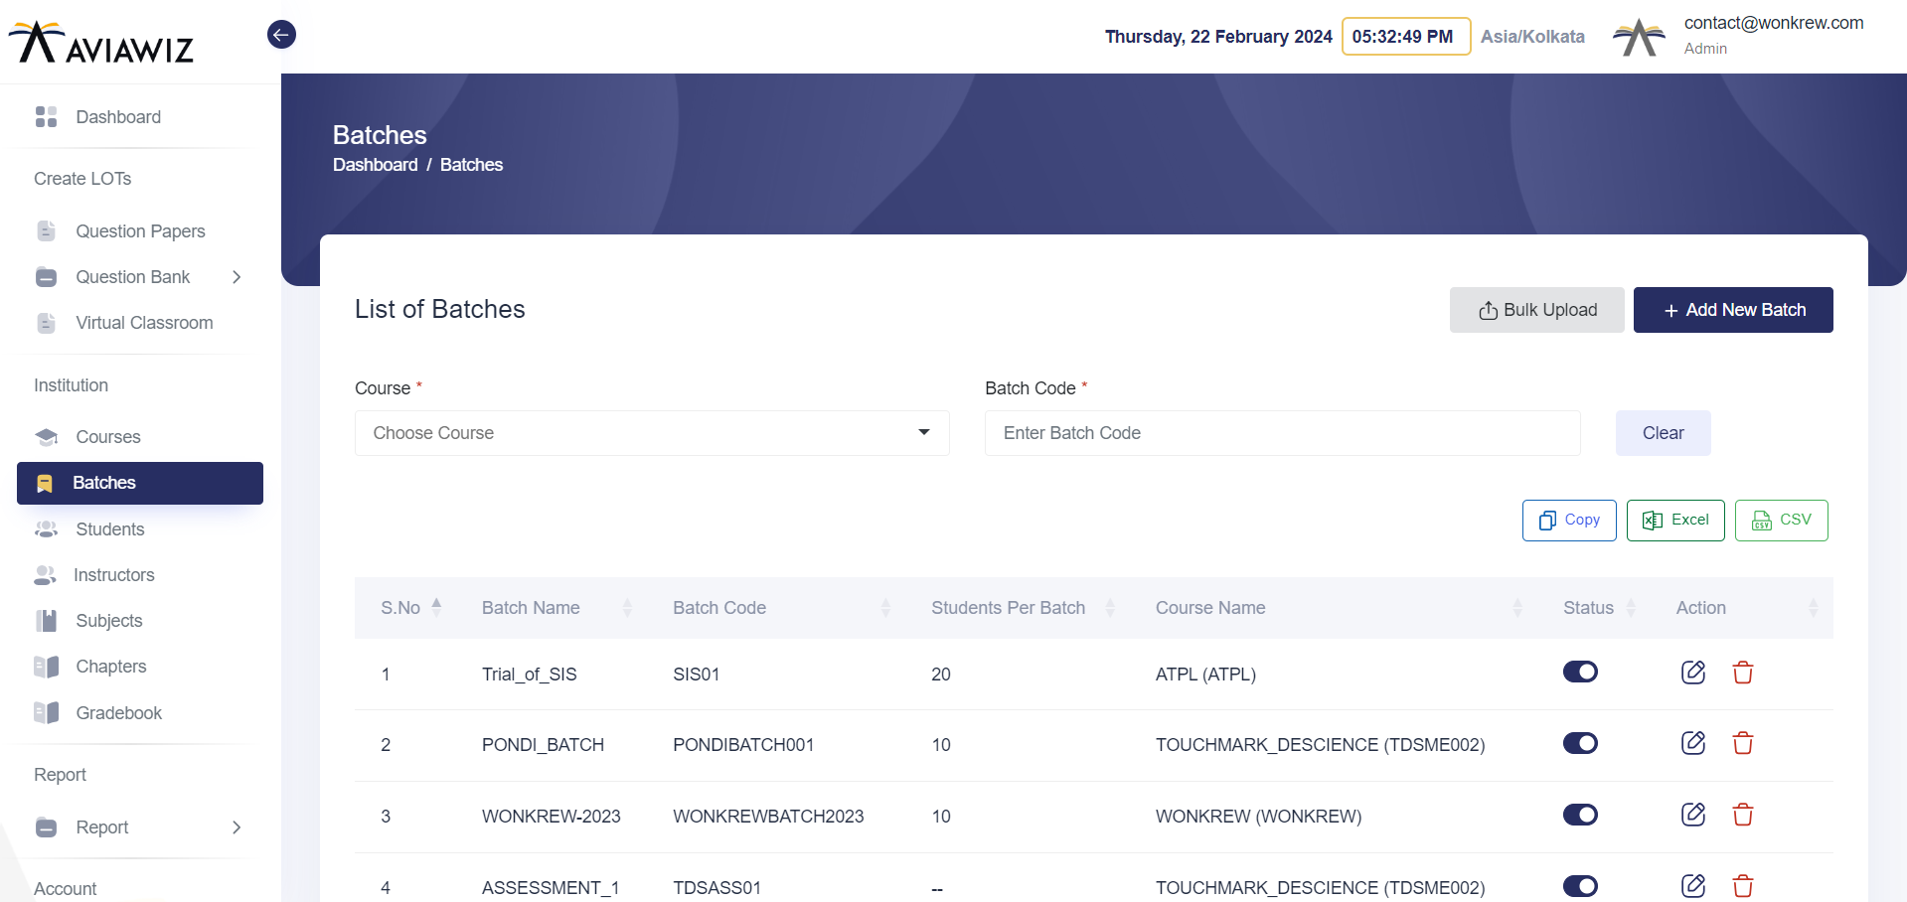Sort table by Status column
The height and width of the screenshot is (902, 1907).
point(1599,608)
